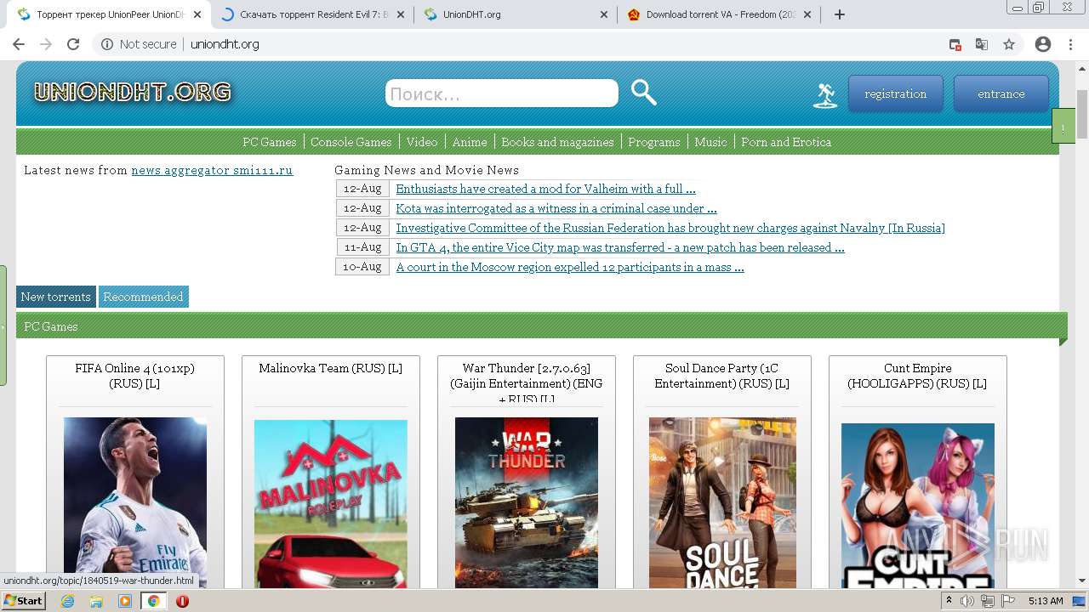Click the red Opera icon in the taskbar
The height and width of the screenshot is (612, 1089).
[x=182, y=601]
